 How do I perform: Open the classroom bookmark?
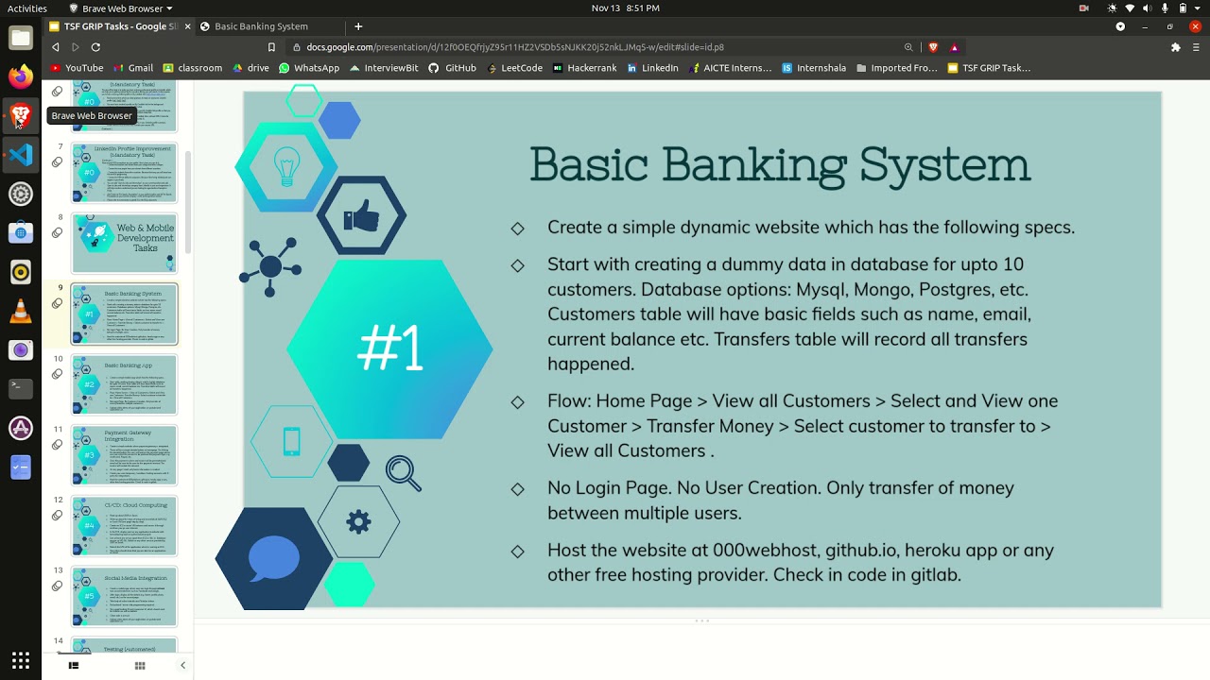(x=193, y=68)
